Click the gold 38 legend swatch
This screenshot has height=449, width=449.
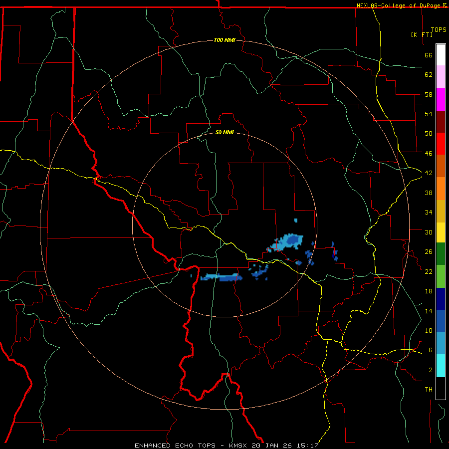point(441,211)
